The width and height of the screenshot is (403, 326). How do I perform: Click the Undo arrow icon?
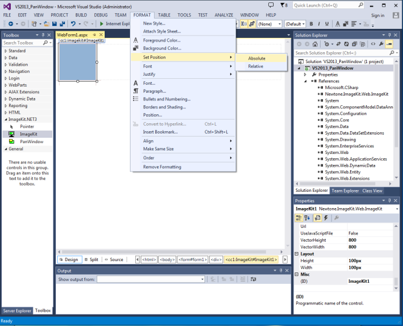[73, 24]
